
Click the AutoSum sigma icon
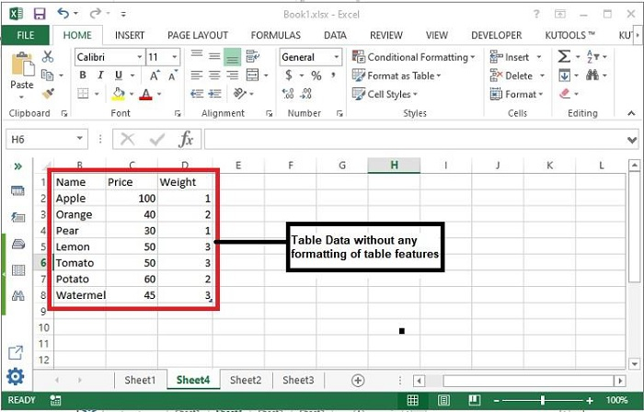pyautogui.click(x=564, y=57)
